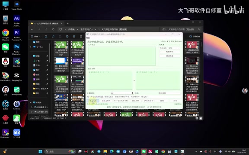Screen dimensions: 249x155
Task: Open the green link at tool's bottom-right
Action: (x=178, y=104)
